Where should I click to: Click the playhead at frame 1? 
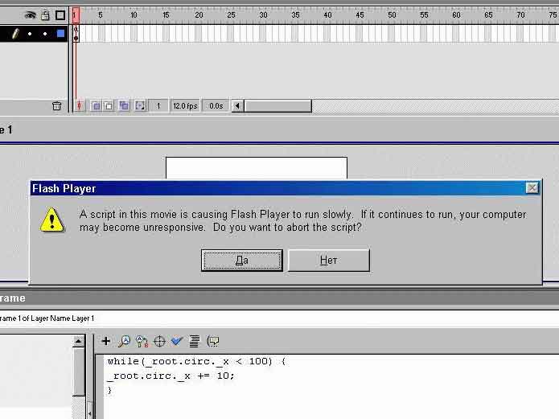click(x=76, y=15)
